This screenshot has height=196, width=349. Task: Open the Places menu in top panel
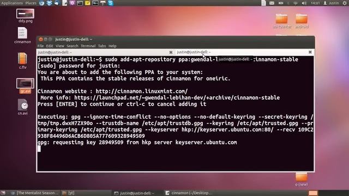tap(31, 3)
